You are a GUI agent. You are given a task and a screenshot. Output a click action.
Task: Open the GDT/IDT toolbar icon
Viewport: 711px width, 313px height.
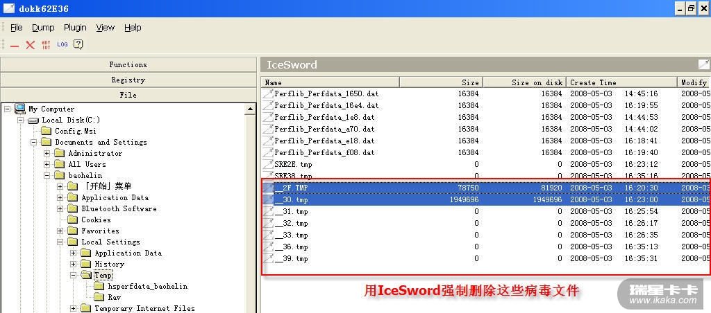(47, 45)
